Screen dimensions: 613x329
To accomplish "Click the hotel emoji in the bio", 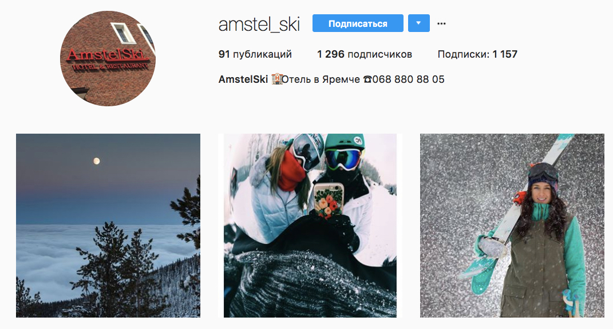I will coord(277,79).
